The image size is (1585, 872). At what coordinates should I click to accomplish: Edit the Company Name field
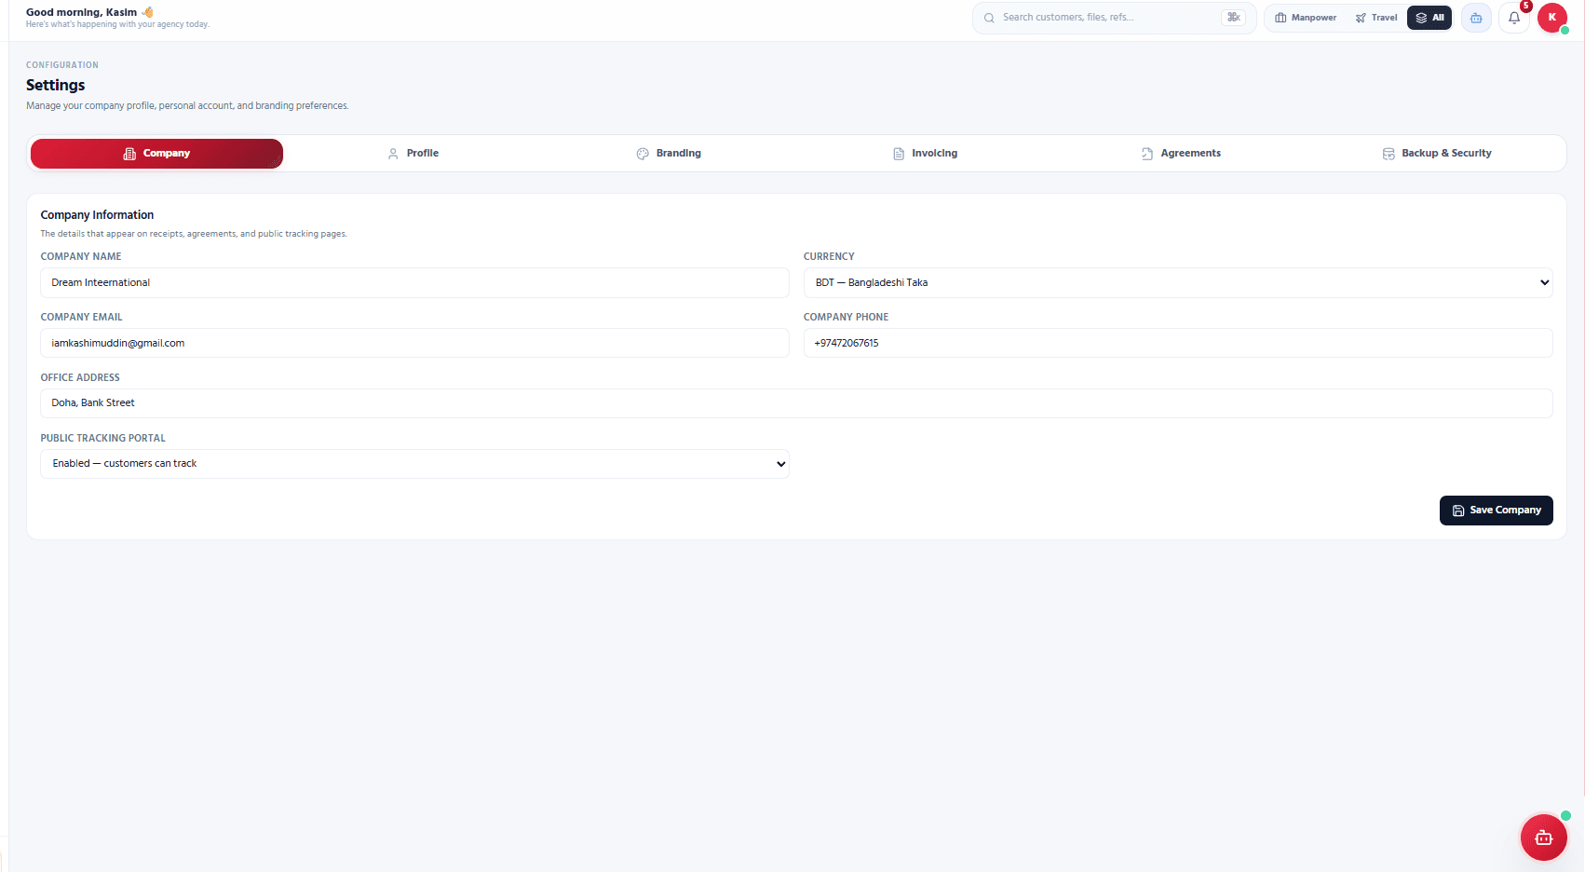tap(414, 282)
